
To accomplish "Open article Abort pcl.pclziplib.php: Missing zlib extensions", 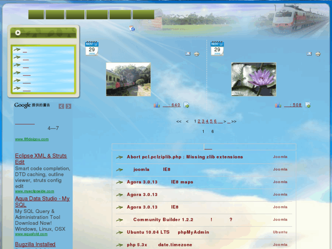I will (185, 157).
